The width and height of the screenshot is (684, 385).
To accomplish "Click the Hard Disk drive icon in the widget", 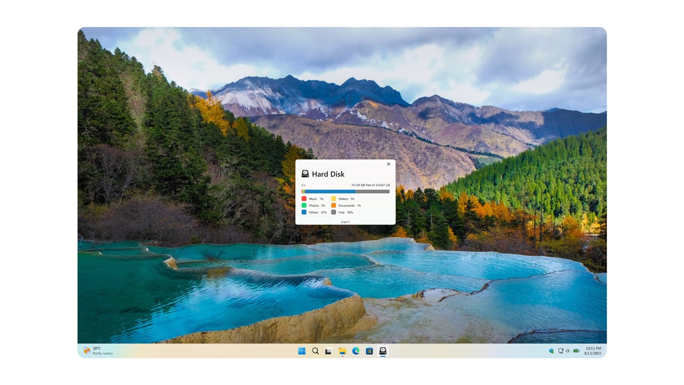I will [x=305, y=174].
